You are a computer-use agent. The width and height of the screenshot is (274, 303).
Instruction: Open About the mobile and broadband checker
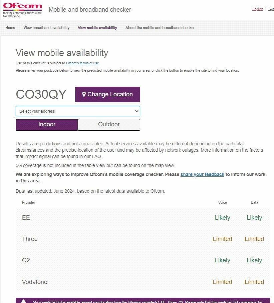click(x=160, y=28)
